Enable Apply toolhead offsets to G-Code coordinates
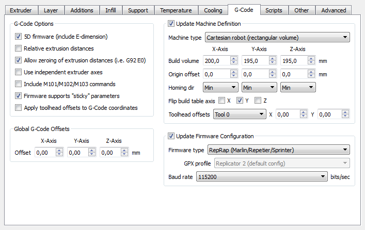The height and width of the screenshot is (230, 365). click(19, 108)
